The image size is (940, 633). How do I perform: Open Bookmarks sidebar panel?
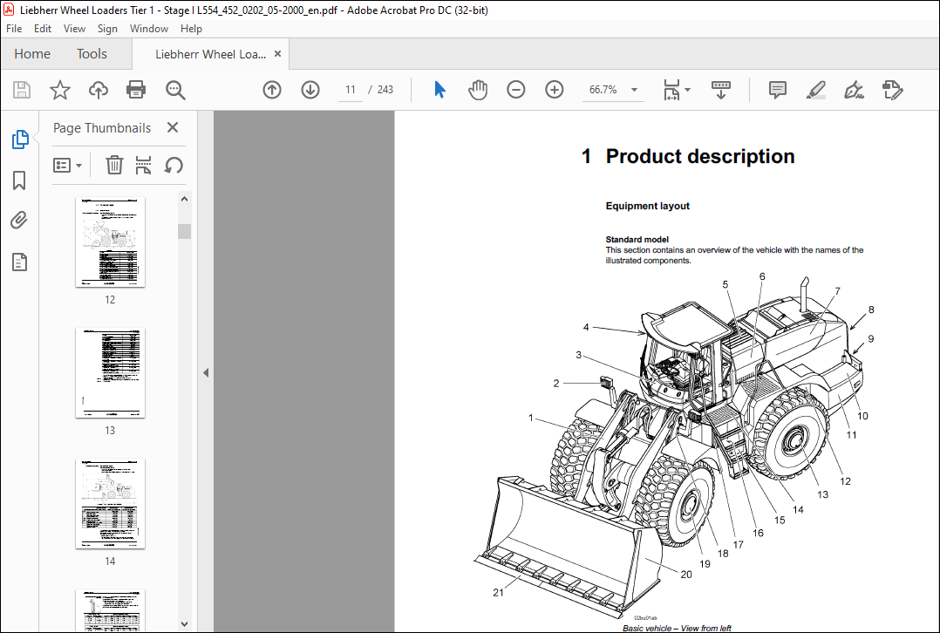click(x=19, y=180)
